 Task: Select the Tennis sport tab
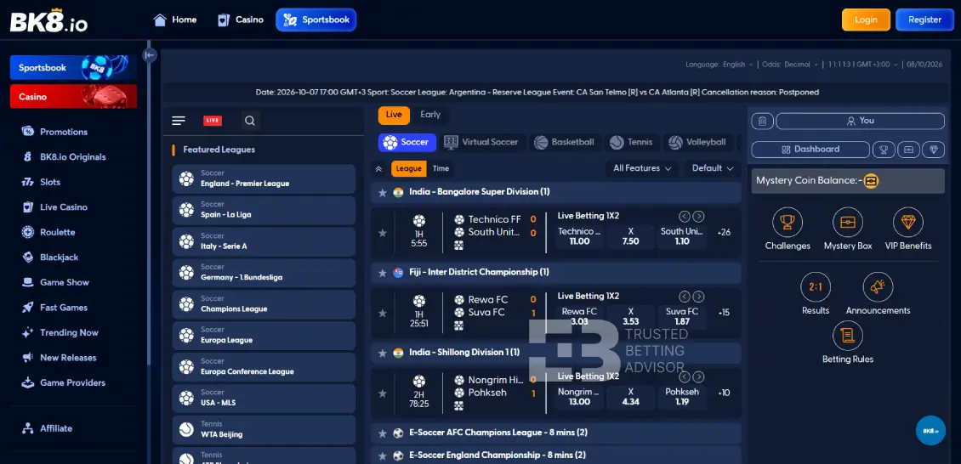632,142
